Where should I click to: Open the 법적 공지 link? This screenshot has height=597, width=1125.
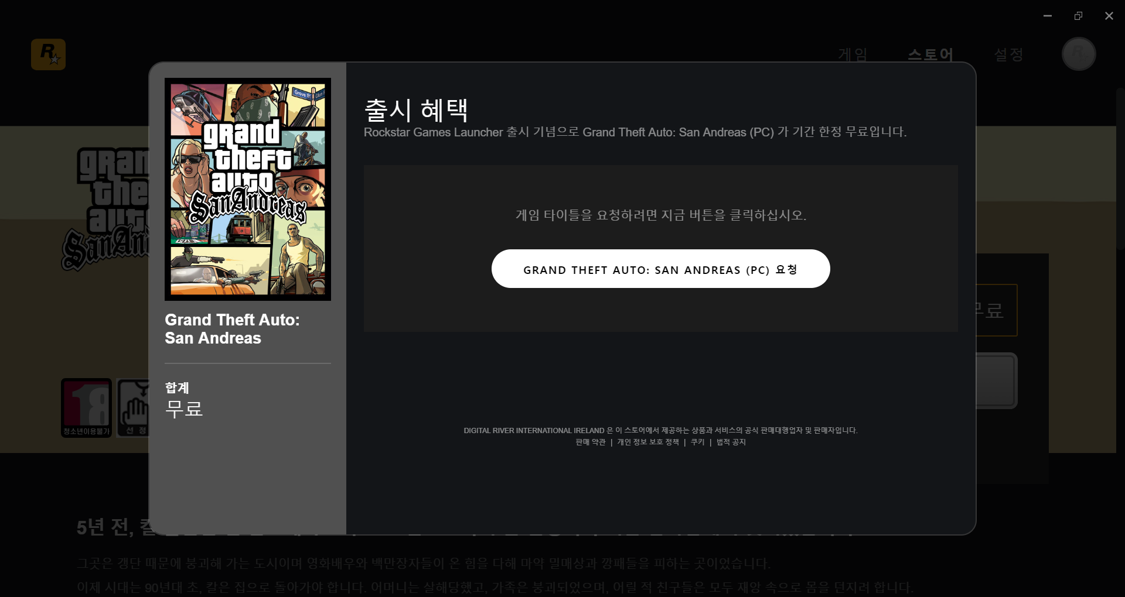pyautogui.click(x=731, y=442)
